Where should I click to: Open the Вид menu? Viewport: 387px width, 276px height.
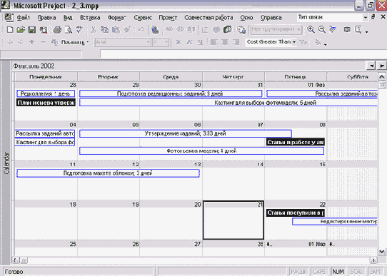point(68,18)
